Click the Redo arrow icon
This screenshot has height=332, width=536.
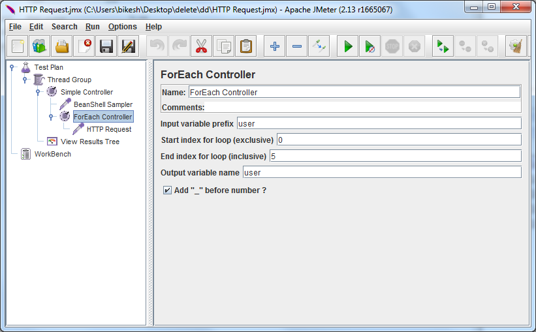click(x=180, y=46)
